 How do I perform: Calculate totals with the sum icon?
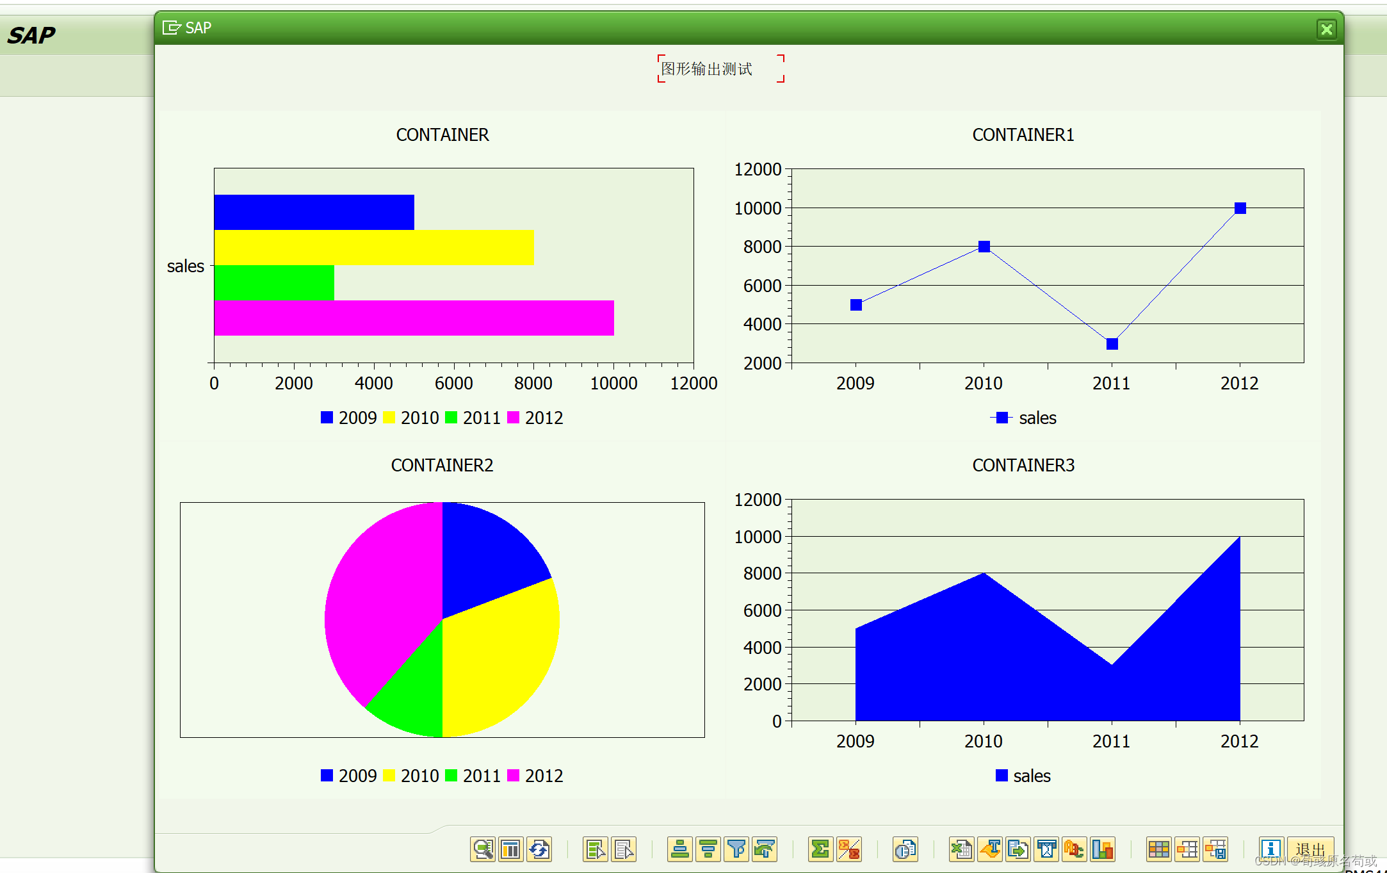tap(820, 850)
